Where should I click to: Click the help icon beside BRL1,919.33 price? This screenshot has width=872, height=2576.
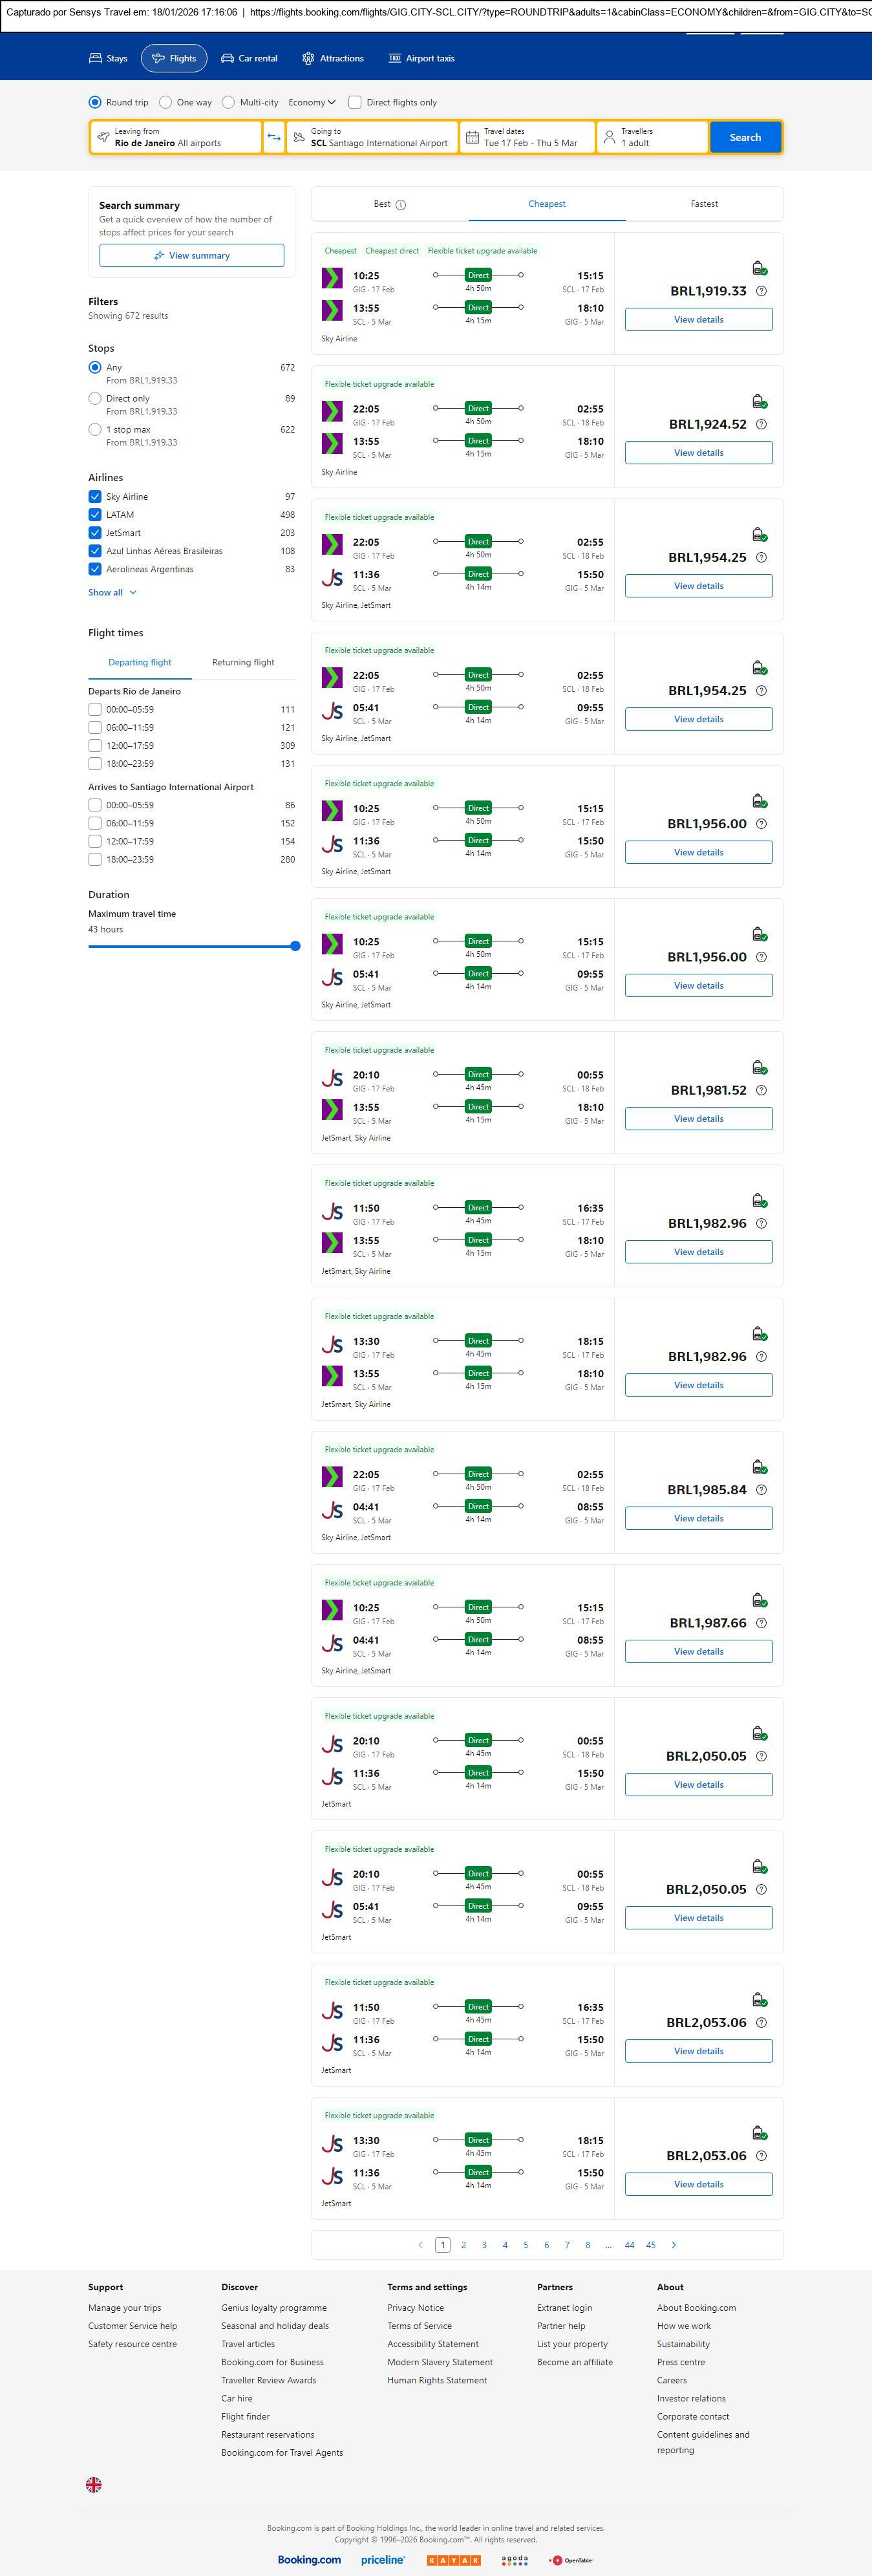coord(761,291)
